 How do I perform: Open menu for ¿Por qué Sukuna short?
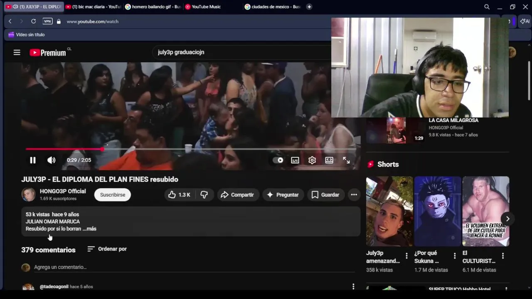coord(455,256)
